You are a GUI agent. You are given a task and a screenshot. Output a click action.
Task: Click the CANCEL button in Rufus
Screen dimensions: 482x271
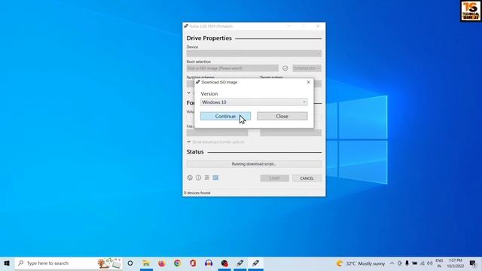point(307,178)
